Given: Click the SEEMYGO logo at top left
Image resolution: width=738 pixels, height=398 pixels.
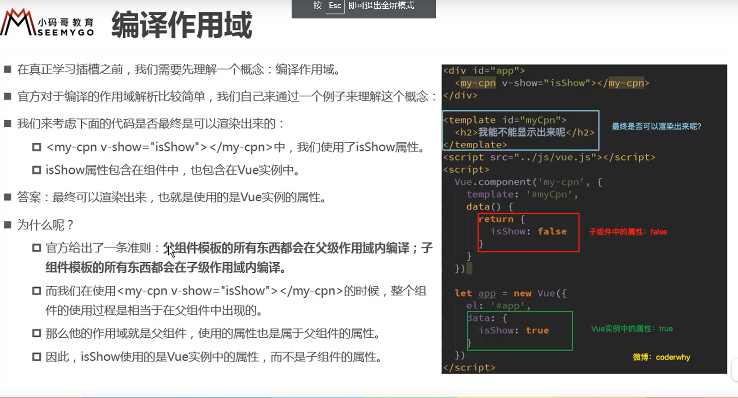Looking at the screenshot, I should (x=47, y=23).
